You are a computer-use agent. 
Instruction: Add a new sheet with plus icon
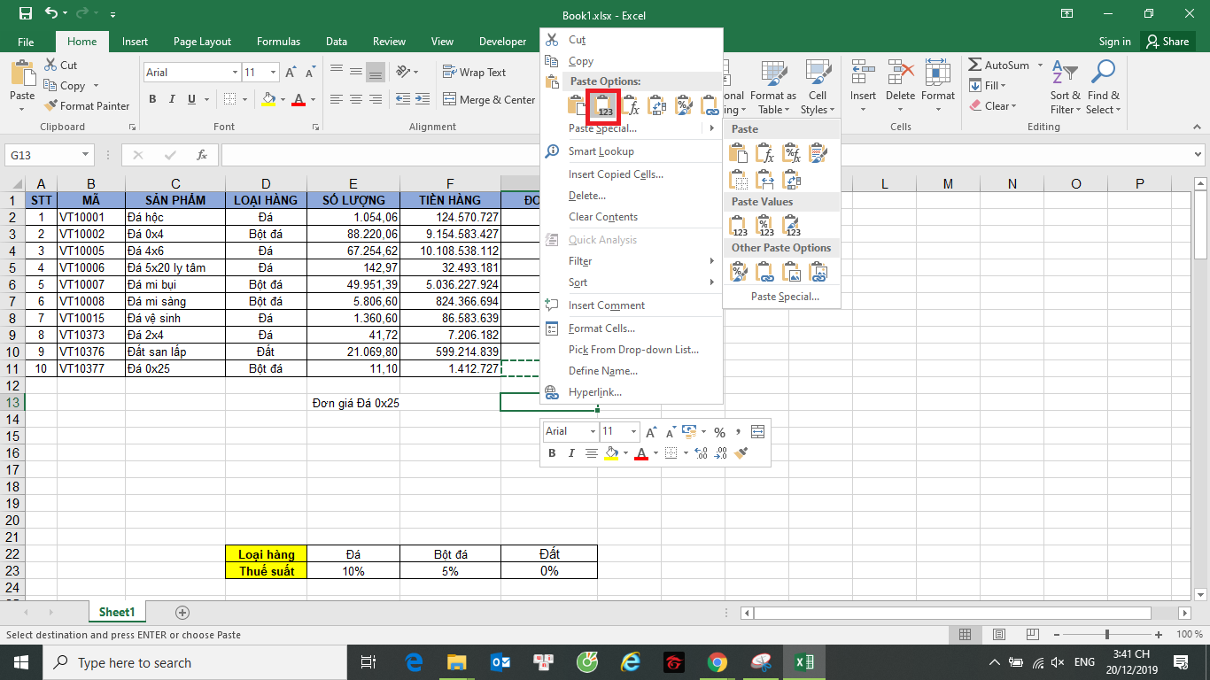tap(182, 613)
